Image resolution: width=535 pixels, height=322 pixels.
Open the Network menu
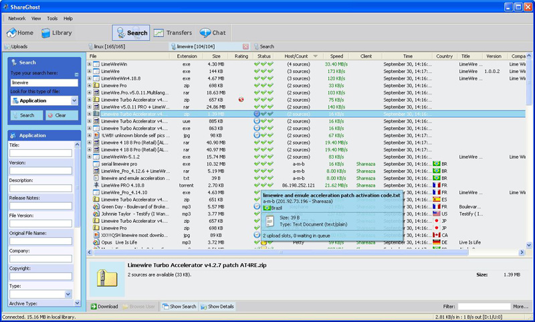[17, 19]
